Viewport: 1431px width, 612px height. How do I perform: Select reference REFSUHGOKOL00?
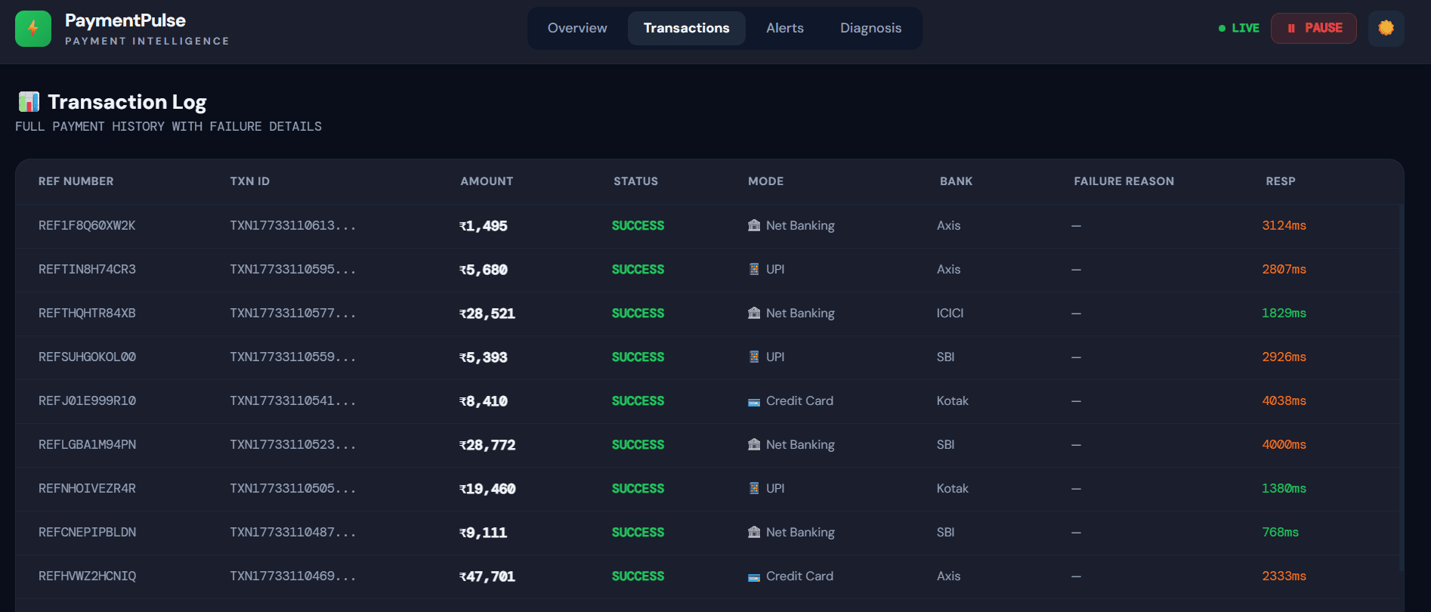[87, 357]
